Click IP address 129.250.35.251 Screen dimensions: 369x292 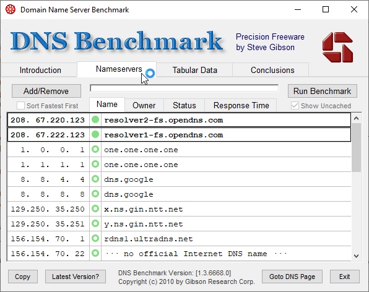pos(48,223)
